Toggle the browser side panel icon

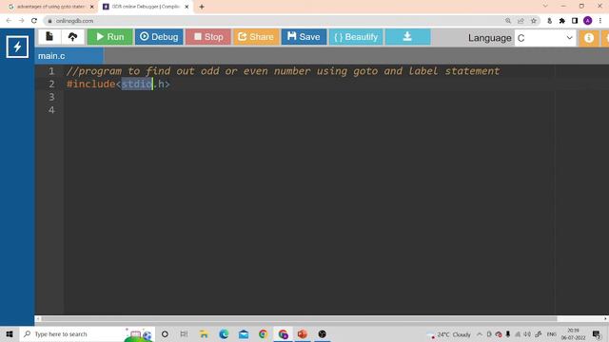[575, 21]
